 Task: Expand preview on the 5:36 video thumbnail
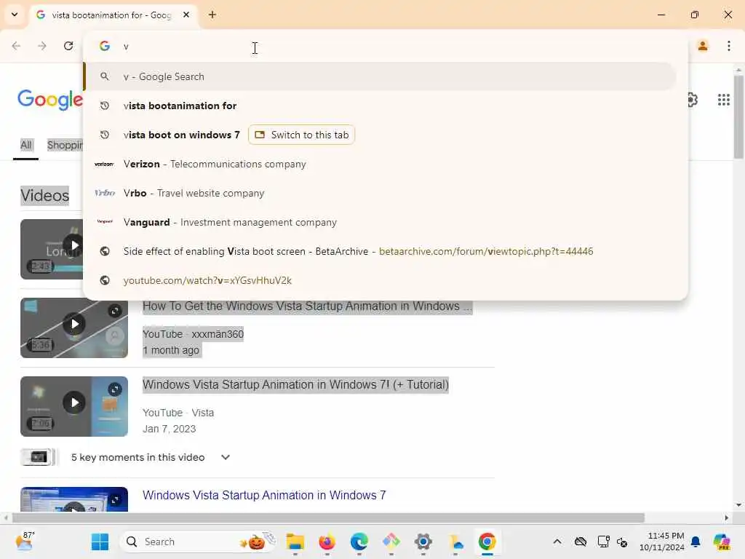(114, 311)
